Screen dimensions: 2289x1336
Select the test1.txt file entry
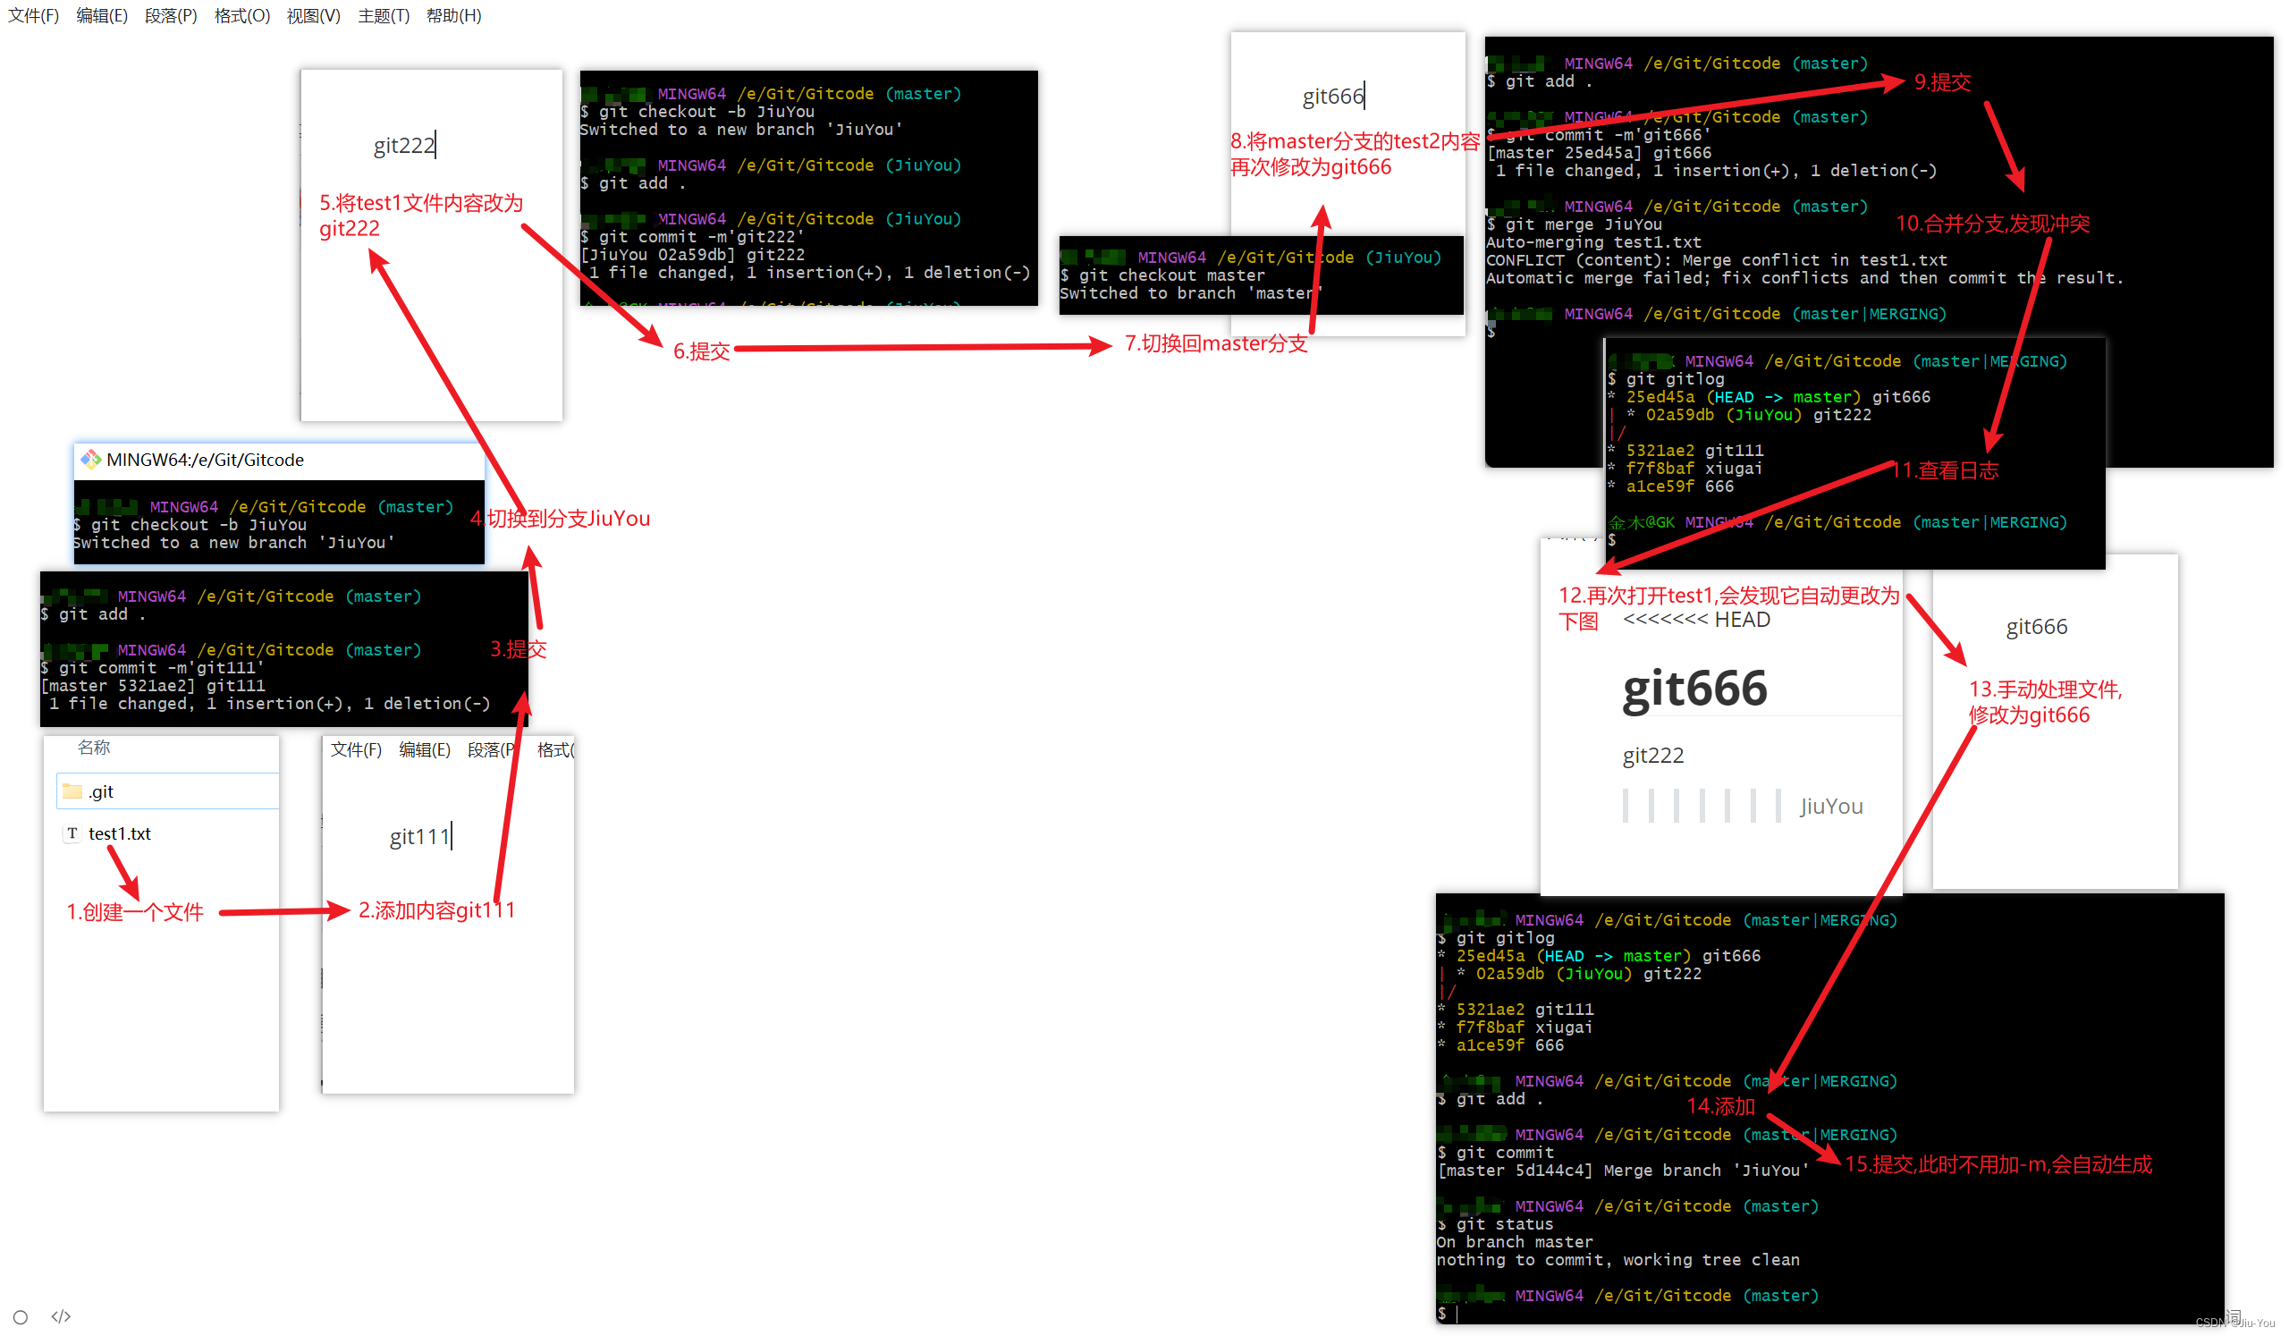tap(119, 833)
